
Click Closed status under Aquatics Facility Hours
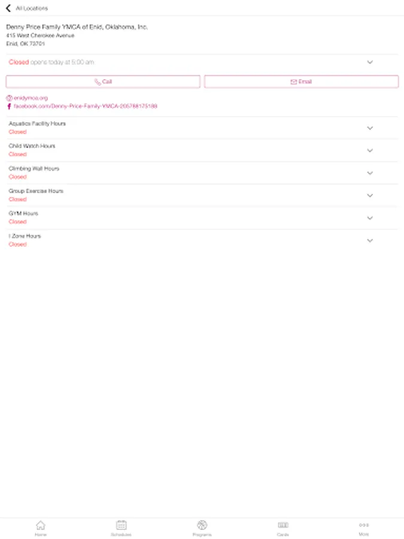[17, 132]
